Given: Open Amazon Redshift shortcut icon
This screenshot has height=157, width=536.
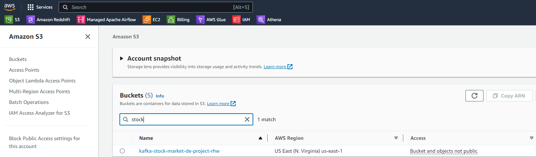Looking at the screenshot, I should [x=31, y=20].
